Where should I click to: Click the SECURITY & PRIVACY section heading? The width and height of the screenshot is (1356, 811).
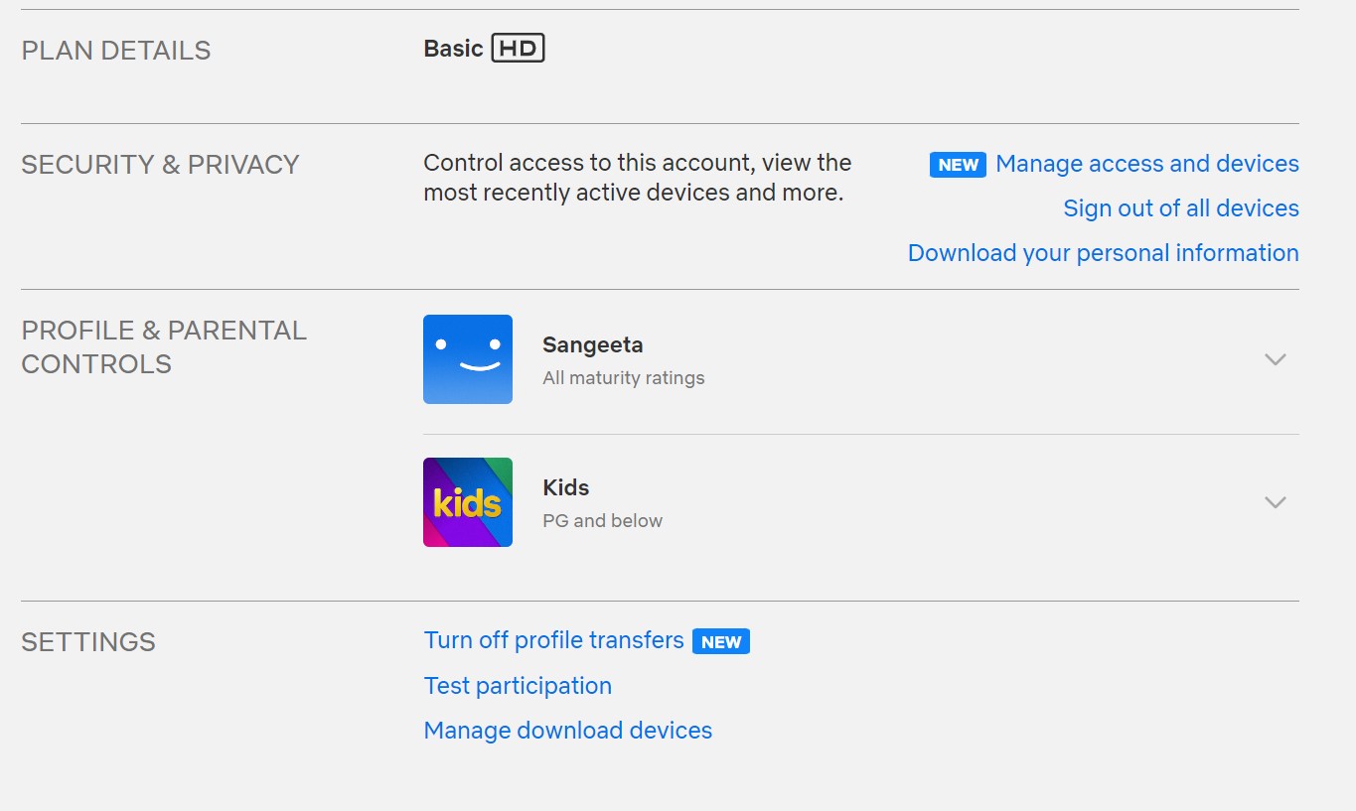pyautogui.click(x=160, y=164)
